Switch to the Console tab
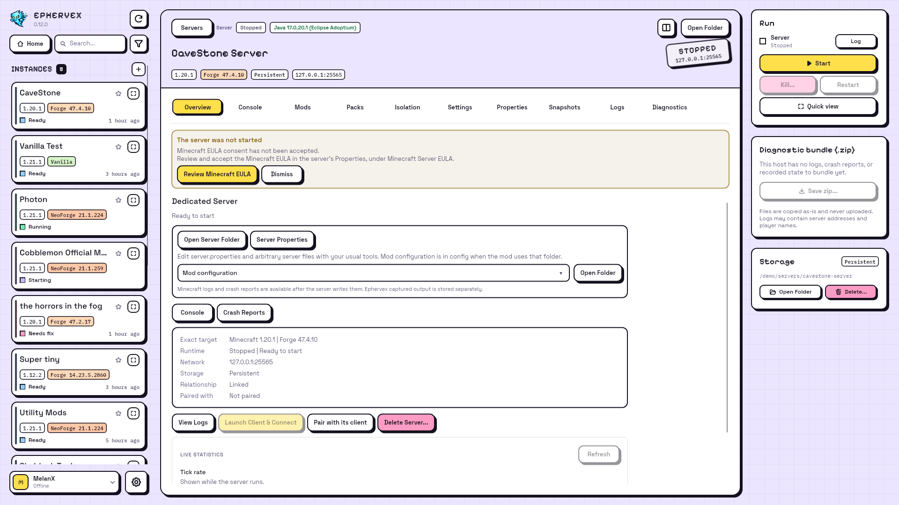This screenshot has width=899, height=505. pyautogui.click(x=250, y=107)
